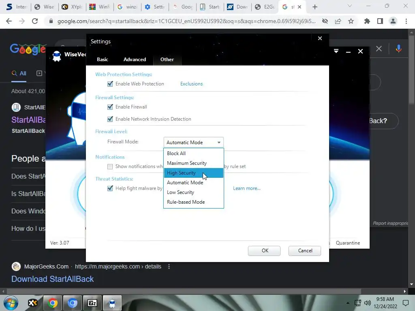Toggle Enable Network Intrusion Detection checkbox

click(x=110, y=119)
